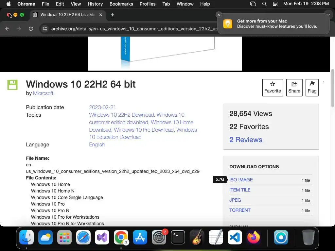Open publication date 2023-02-21 link
Viewport: 335px width, 251px height.
click(x=102, y=107)
